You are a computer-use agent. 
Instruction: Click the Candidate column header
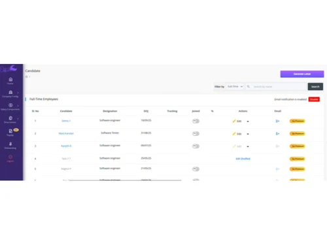(66, 111)
